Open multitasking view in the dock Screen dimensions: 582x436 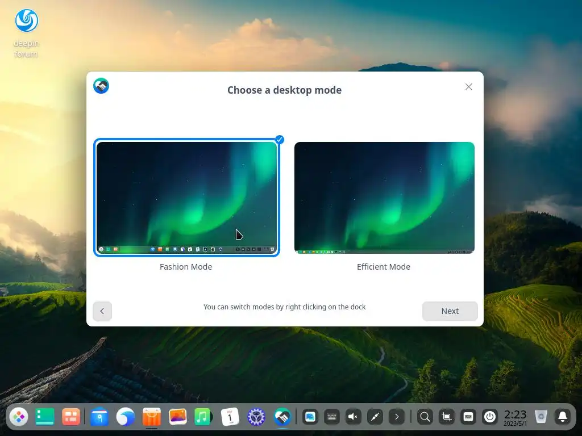[70, 417]
